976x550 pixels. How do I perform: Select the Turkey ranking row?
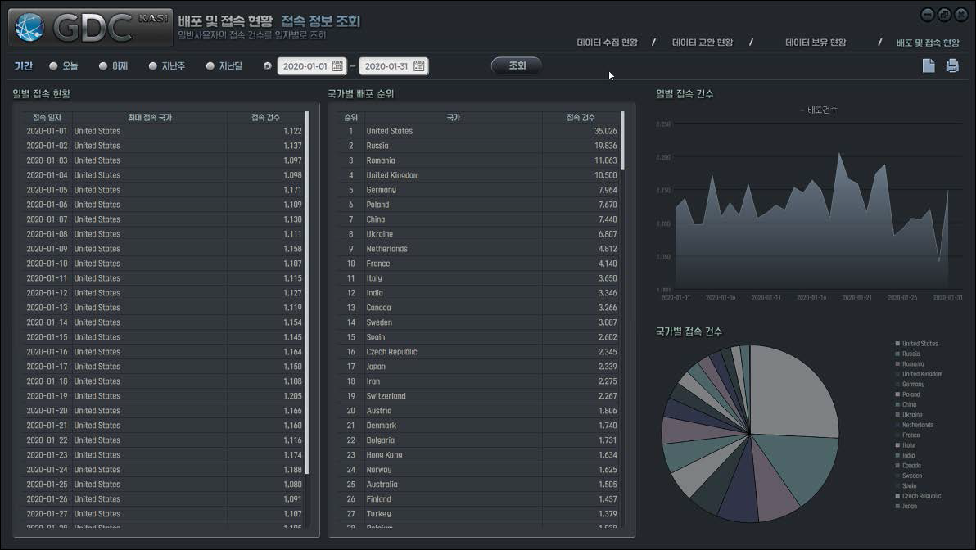click(479, 513)
